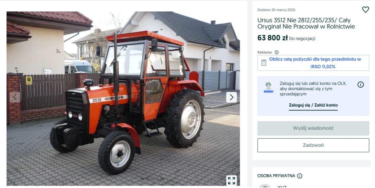Open Oblicz ratę pożyczki loan link

pyautogui.click(x=315, y=63)
